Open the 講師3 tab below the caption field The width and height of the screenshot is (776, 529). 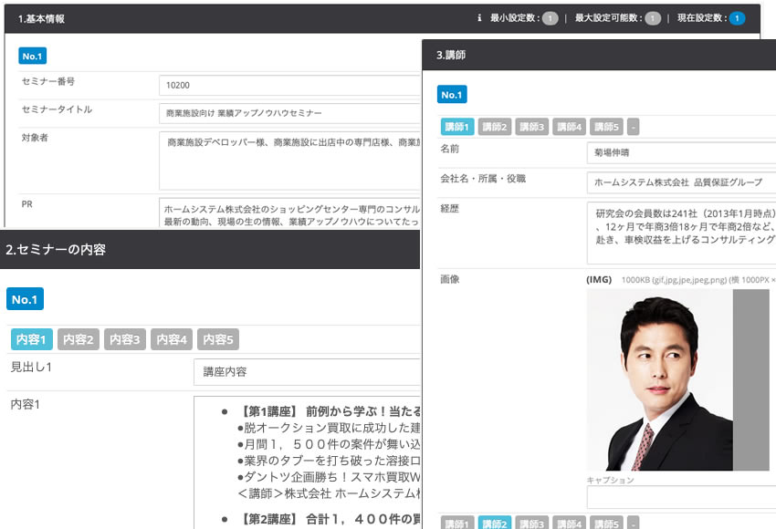[532, 523]
